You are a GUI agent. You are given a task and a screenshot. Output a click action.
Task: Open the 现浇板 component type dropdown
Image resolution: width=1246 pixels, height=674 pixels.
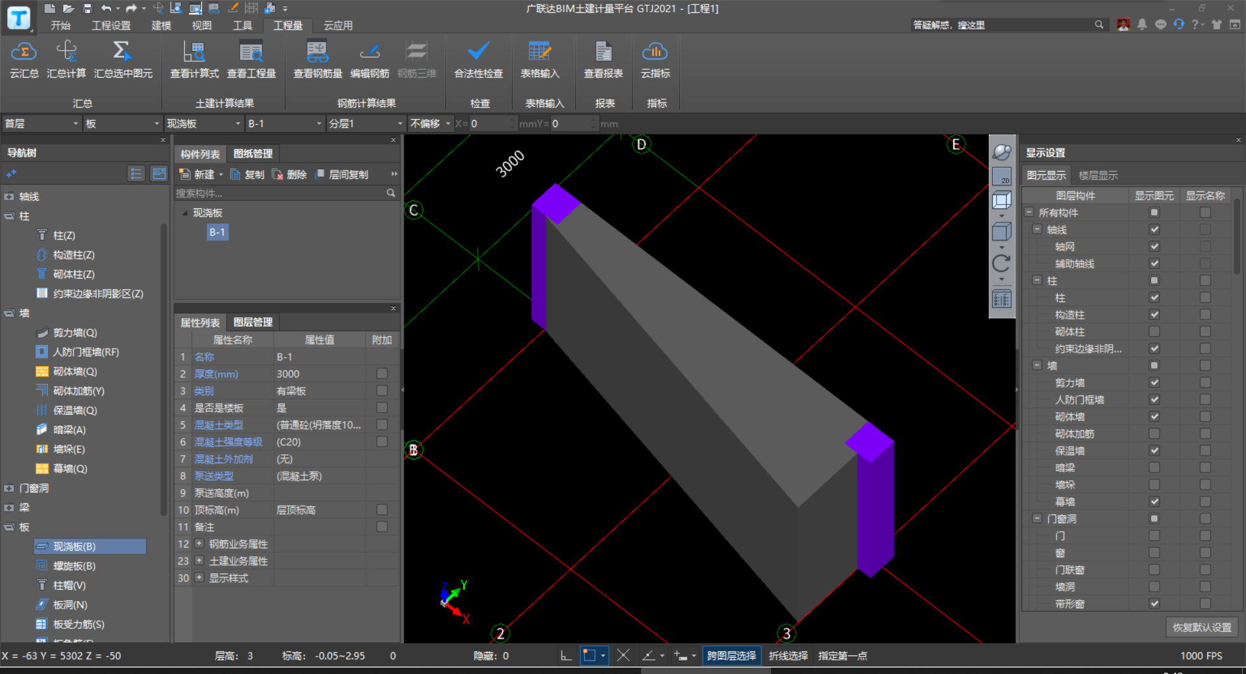(204, 124)
